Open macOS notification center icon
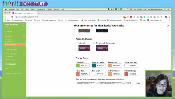This screenshot has width=175, height=99. point(168,9)
